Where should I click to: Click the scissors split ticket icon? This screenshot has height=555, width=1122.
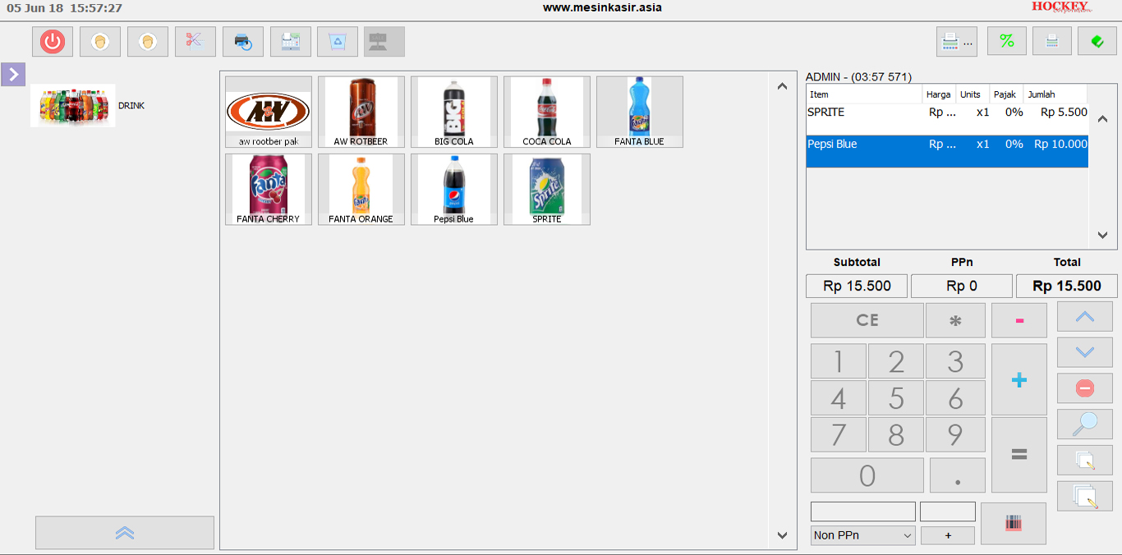(195, 41)
